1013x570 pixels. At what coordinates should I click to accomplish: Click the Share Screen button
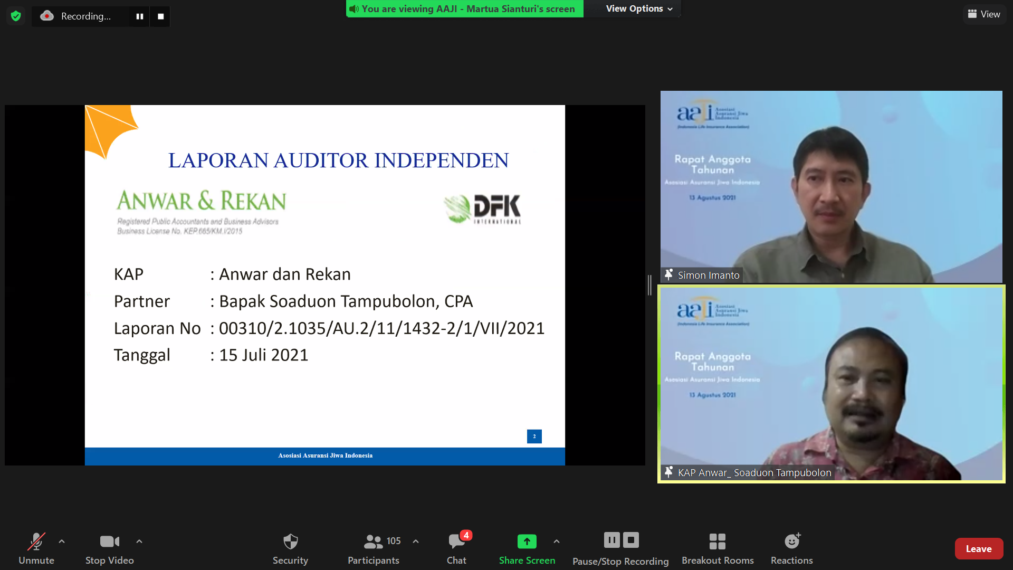click(527, 549)
